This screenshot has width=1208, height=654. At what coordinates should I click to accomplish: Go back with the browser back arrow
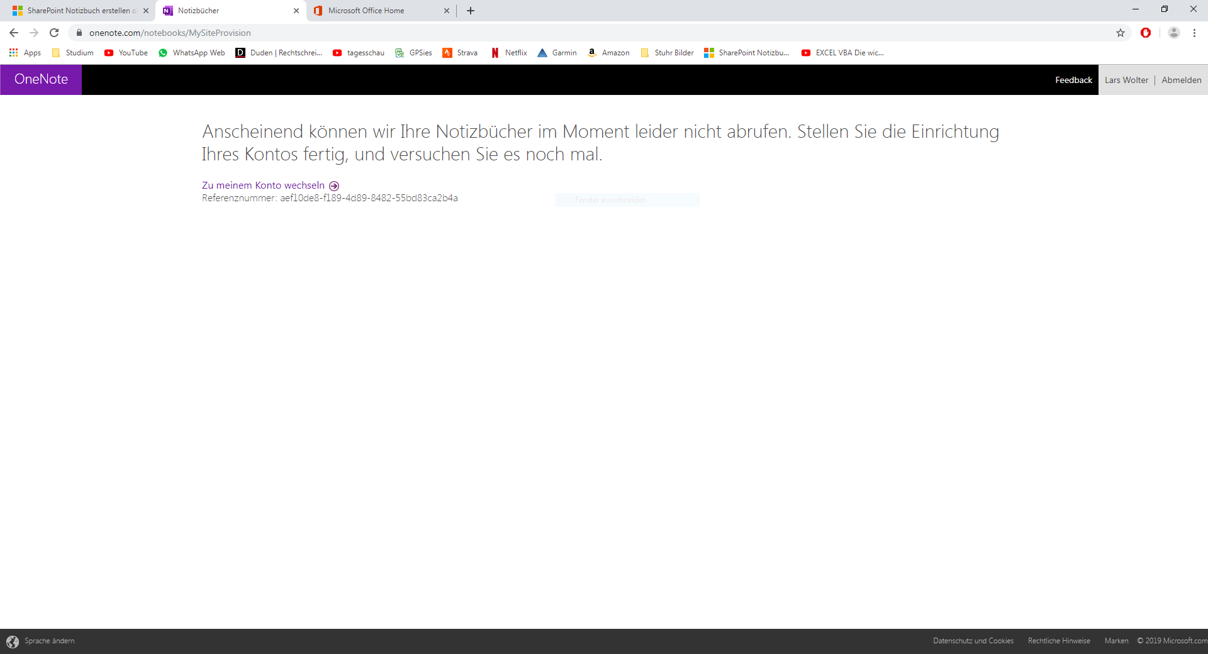[x=14, y=33]
